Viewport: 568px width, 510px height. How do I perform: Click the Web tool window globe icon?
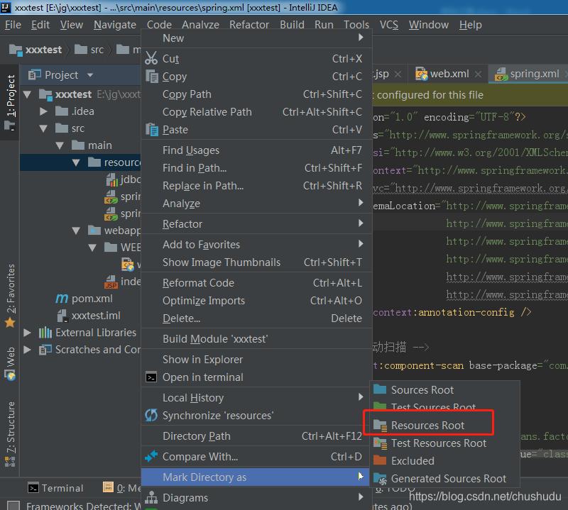tap(11, 375)
